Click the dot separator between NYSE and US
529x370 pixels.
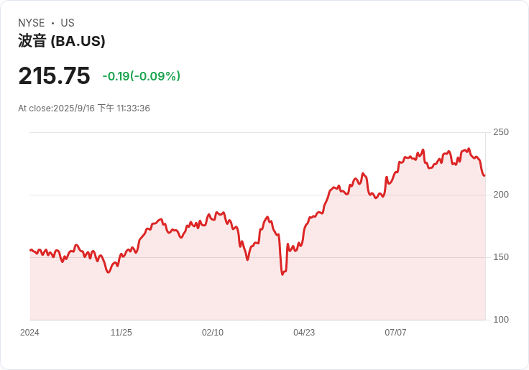[x=52, y=23]
